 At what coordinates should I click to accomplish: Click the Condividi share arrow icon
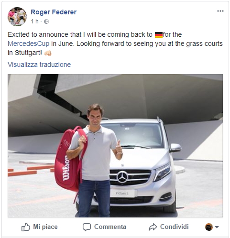point(153,227)
